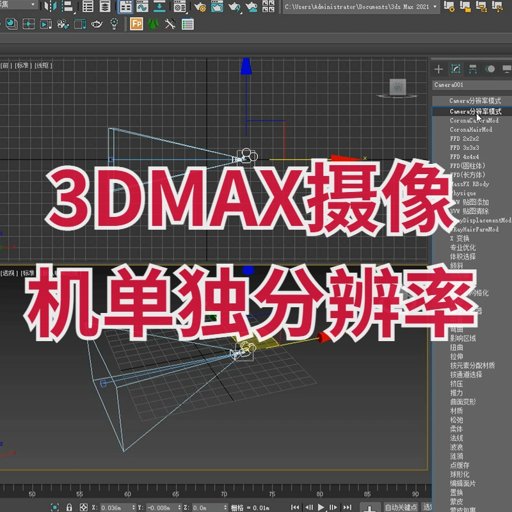The height and width of the screenshot is (512, 512).
Task: Open the render gallery grid icon
Action: (268, 6)
